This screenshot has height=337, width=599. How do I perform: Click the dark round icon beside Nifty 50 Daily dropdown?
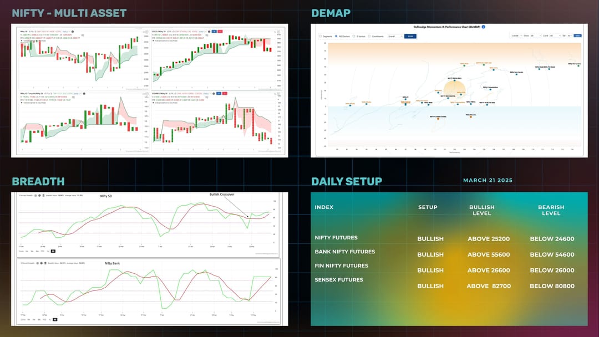tap(73, 32)
